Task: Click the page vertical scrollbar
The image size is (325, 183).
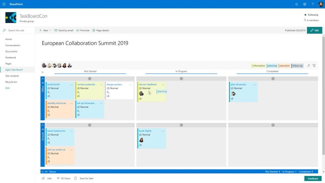Action: 323,96
